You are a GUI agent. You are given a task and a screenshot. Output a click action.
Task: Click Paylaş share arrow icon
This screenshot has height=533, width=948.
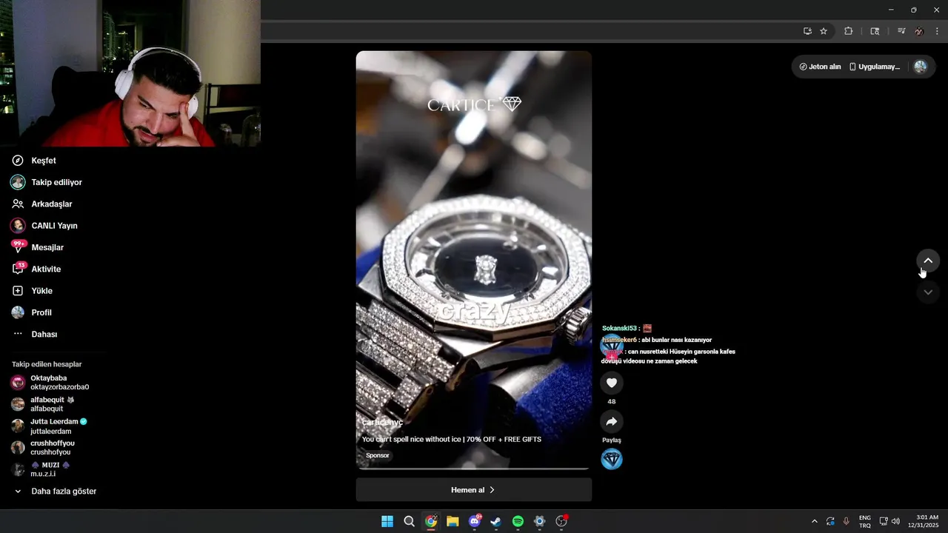point(612,421)
